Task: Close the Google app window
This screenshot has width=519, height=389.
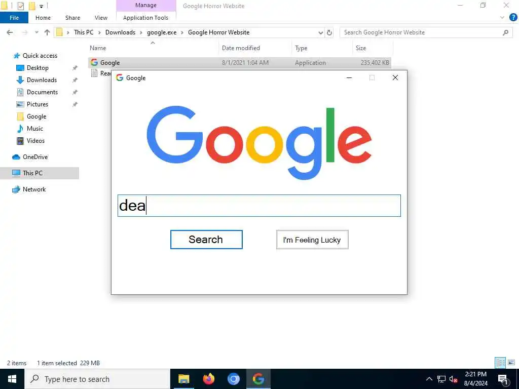Action: (x=395, y=77)
